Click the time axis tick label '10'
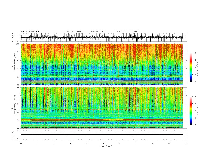The height and width of the screenshot is (161, 209). pyautogui.click(x=186, y=143)
